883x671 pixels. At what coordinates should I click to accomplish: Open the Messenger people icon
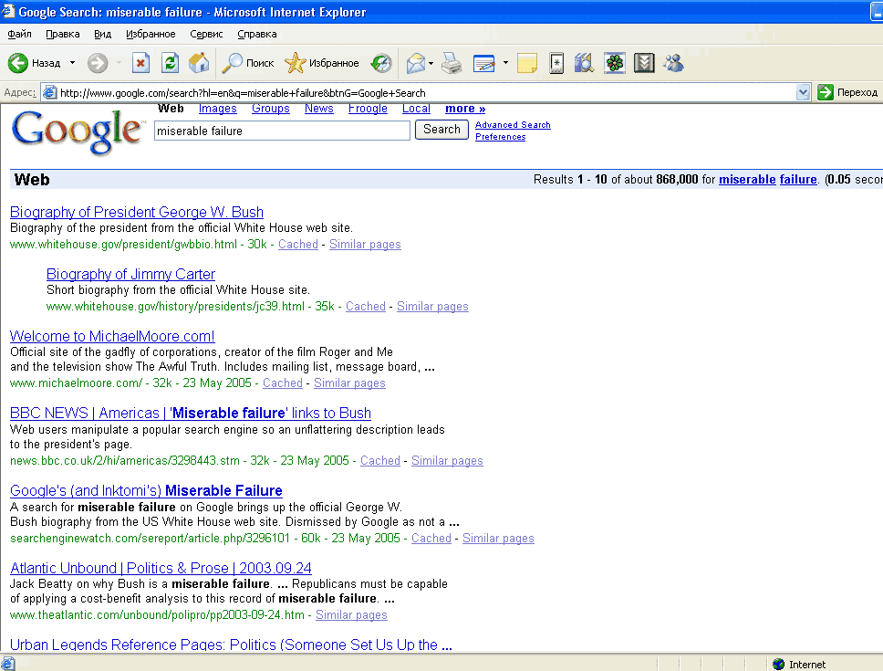(x=673, y=63)
